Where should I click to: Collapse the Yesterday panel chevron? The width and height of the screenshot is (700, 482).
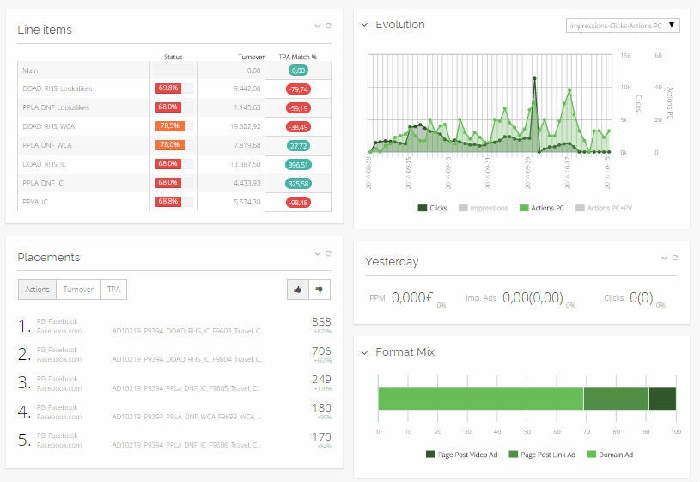(x=664, y=258)
